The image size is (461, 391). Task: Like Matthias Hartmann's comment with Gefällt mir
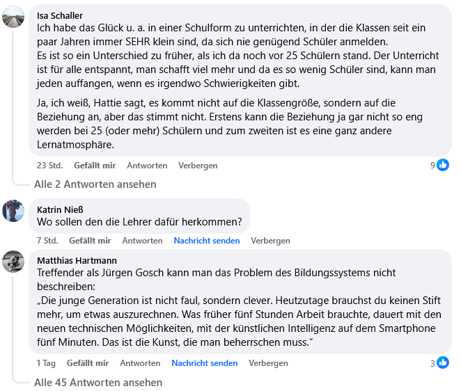(88, 363)
